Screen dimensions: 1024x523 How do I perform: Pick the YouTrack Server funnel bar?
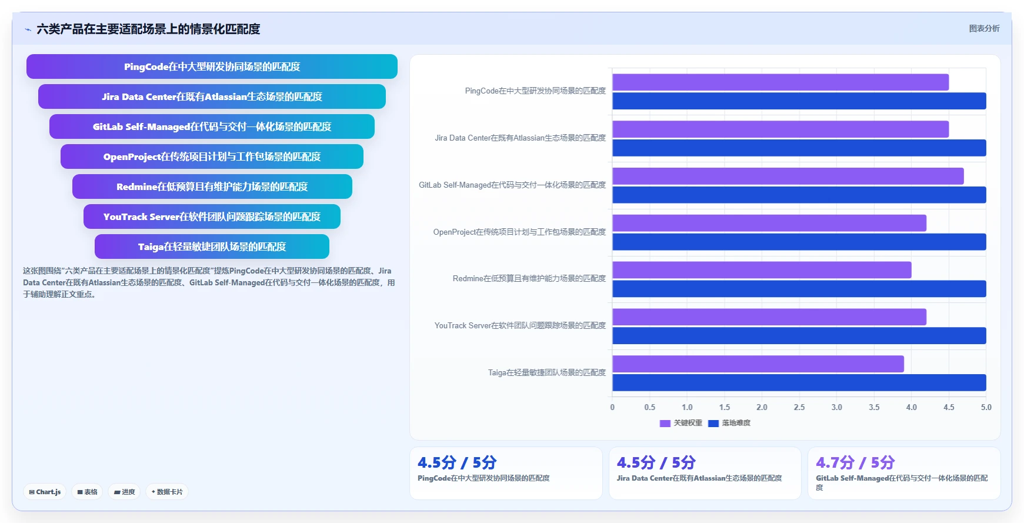(x=212, y=216)
